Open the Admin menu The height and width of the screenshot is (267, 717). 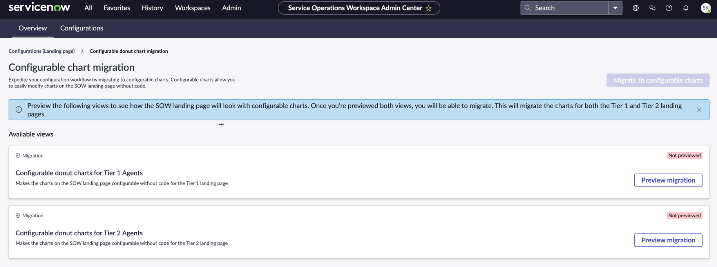coord(232,8)
